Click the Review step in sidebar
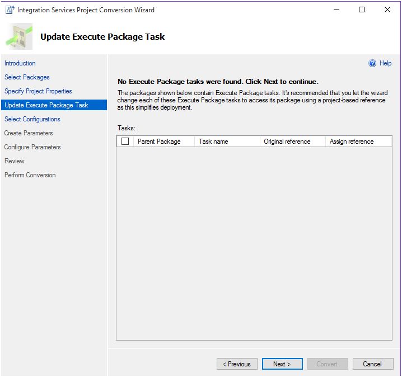This screenshot has width=402, height=377. (x=15, y=161)
